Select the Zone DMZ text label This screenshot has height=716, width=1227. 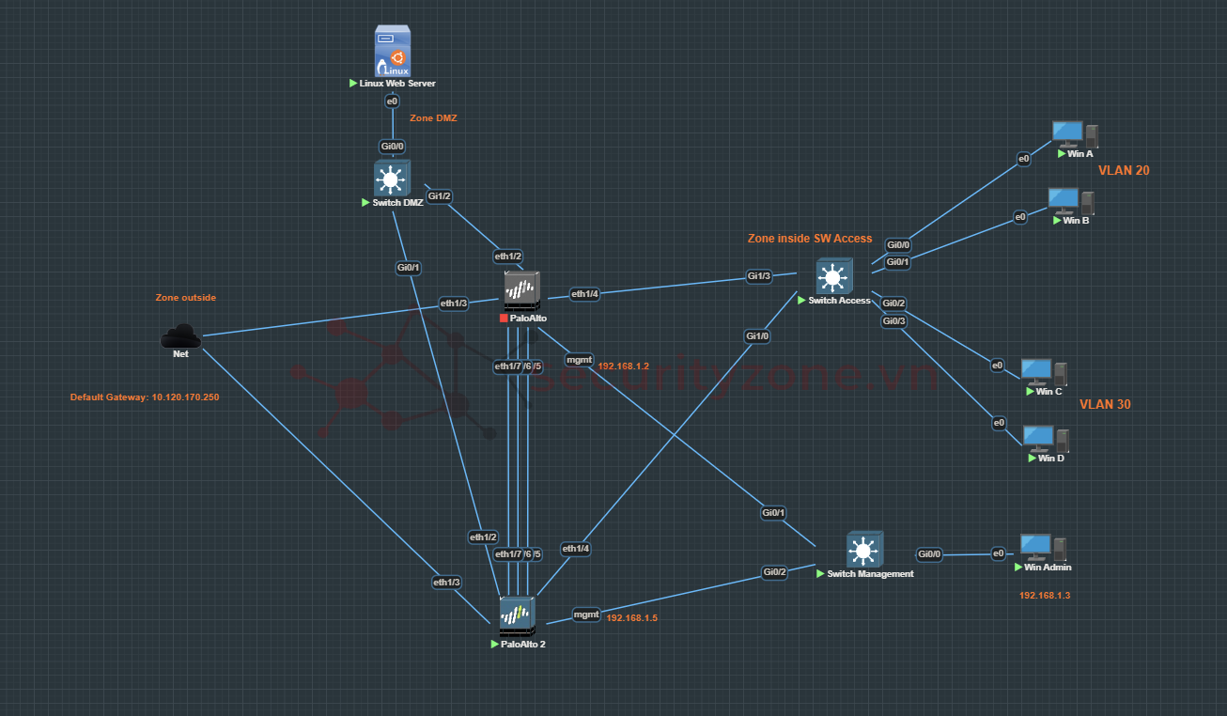(433, 118)
